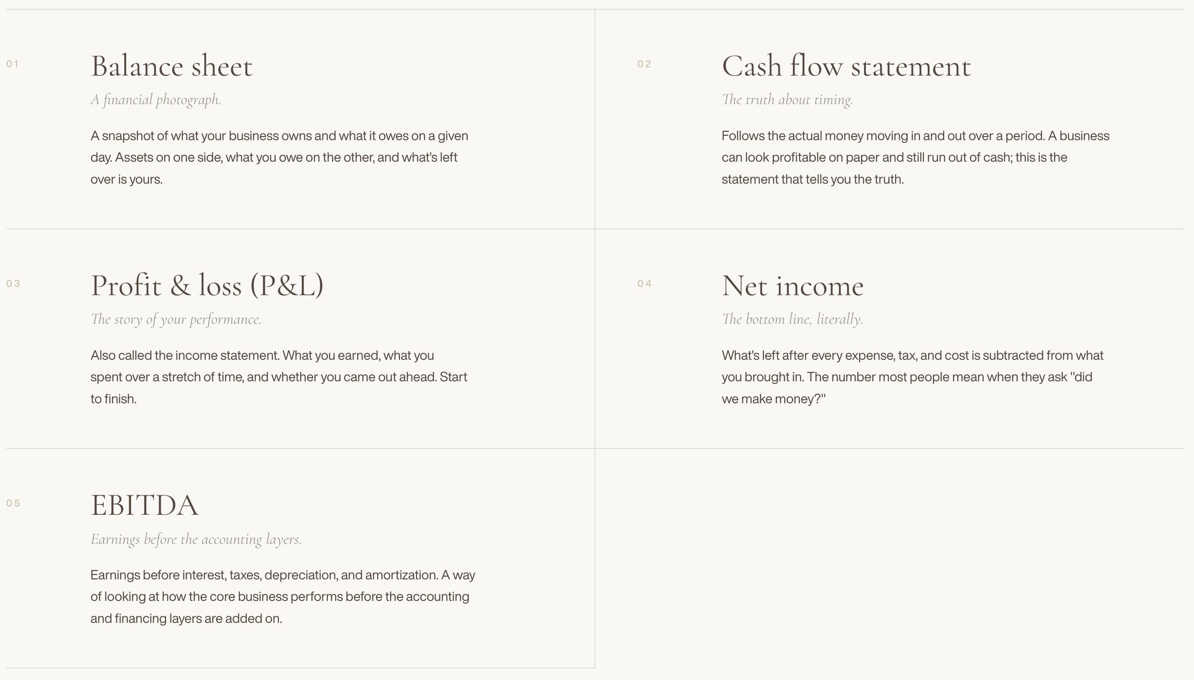Click the EBITDA heading

(144, 505)
